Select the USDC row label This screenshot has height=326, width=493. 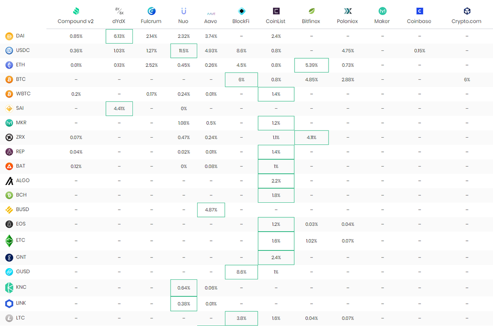(23, 50)
